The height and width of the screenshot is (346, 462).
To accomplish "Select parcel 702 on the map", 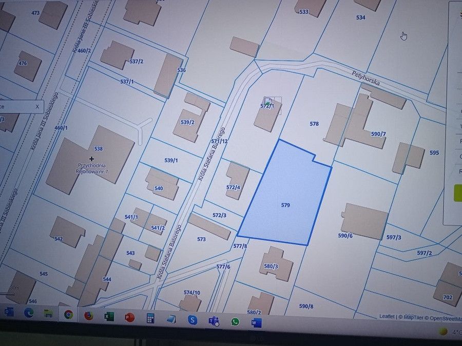I will coord(448,297).
